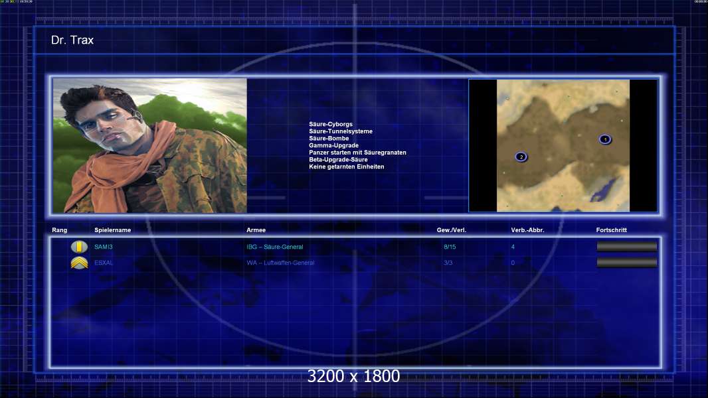This screenshot has width=708, height=398.
Task: Click ESXAL's win/loss value 3/3
Action: tap(448, 263)
